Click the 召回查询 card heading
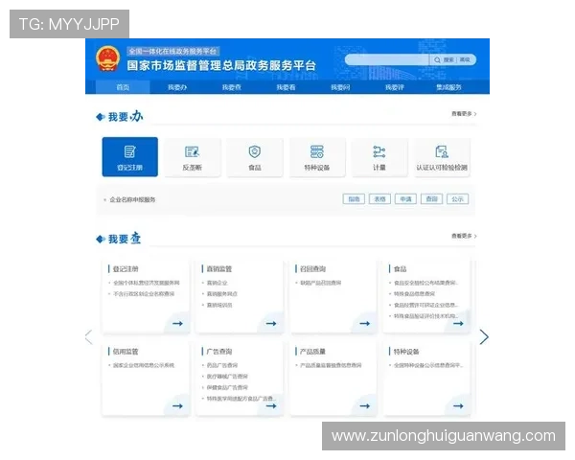575x460 pixels. 312,269
